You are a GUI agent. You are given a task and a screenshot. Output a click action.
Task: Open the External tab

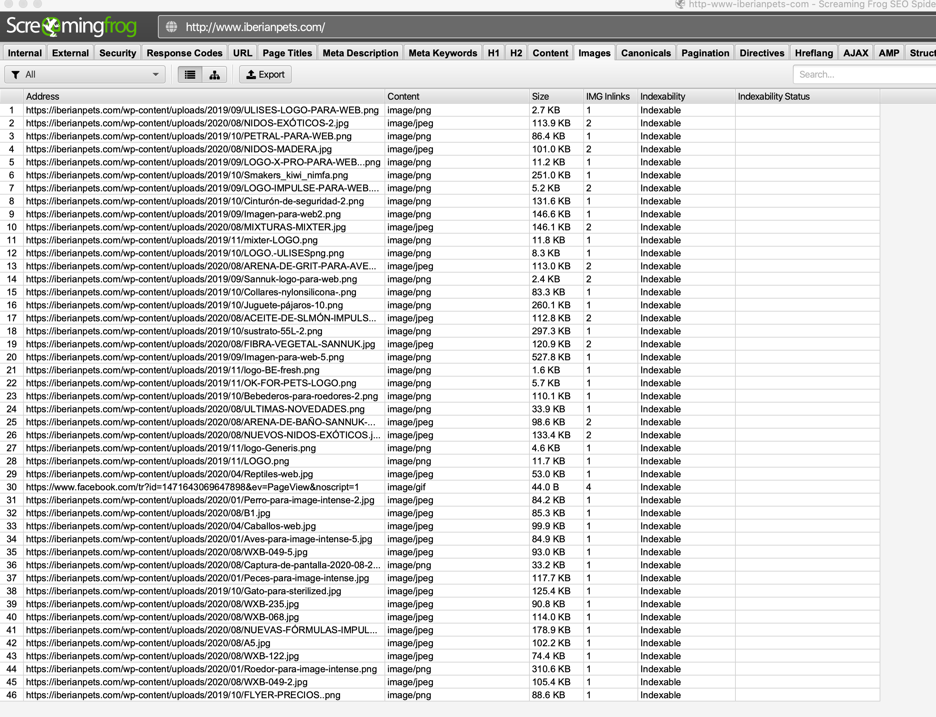(70, 53)
